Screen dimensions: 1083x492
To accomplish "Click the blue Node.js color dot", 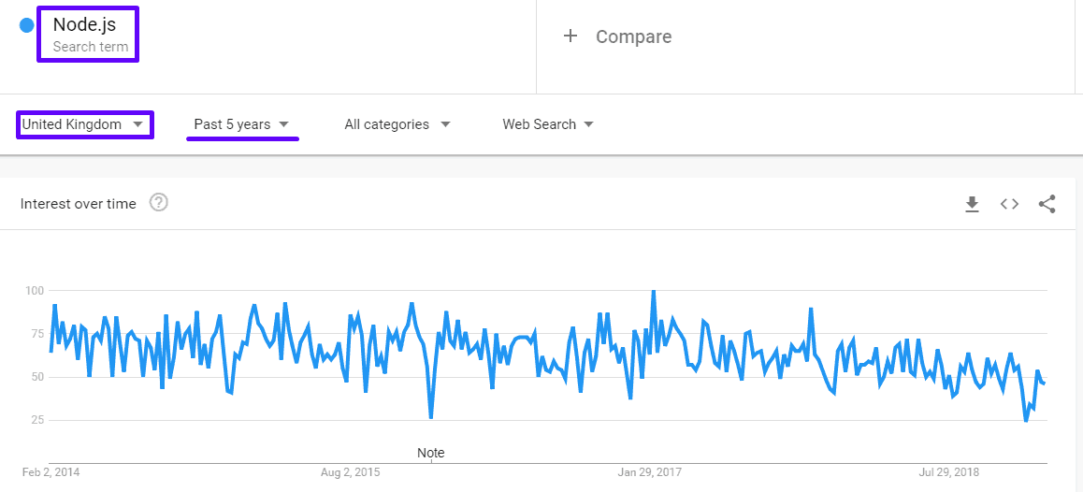I will (26, 25).
